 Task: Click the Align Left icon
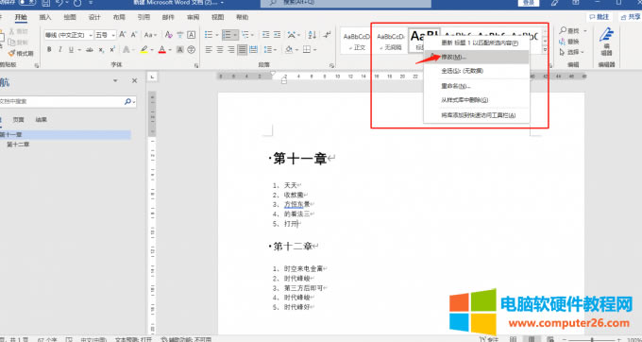209,49
